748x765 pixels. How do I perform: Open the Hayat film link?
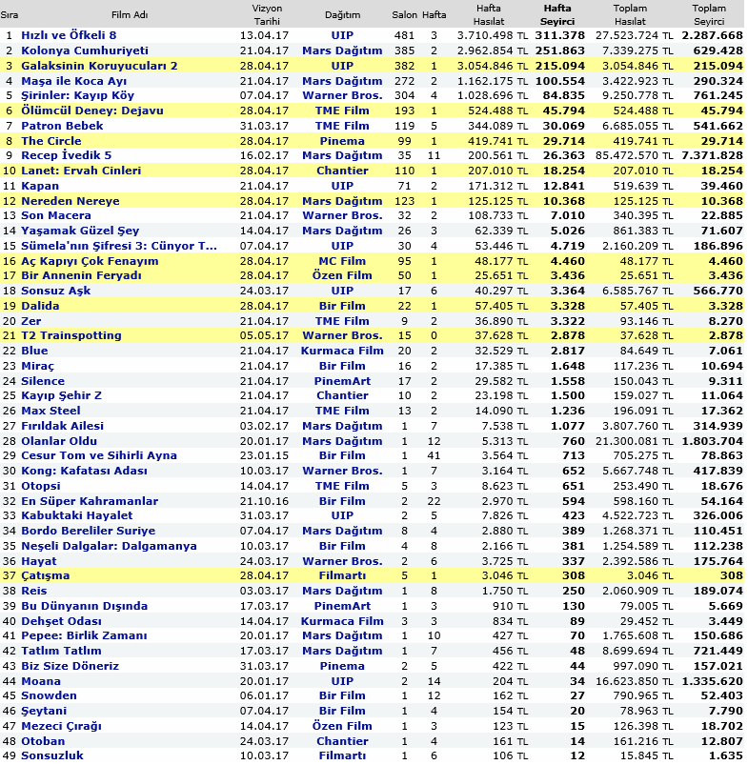(39, 561)
